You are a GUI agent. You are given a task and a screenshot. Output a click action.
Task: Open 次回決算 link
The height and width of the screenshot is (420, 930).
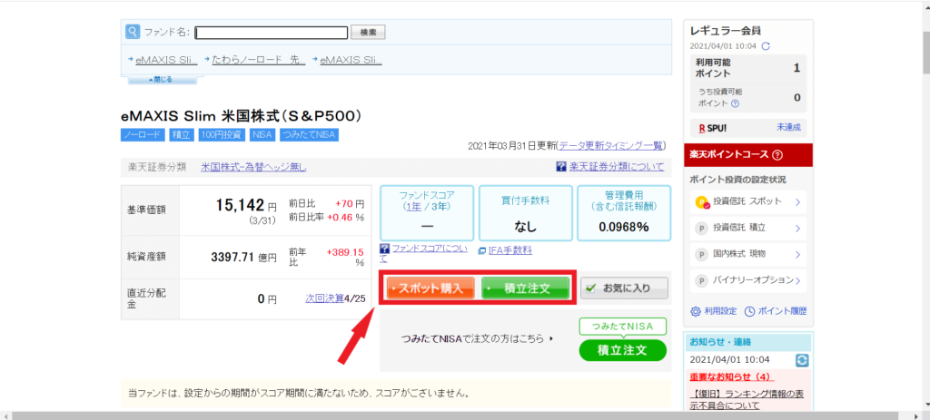[x=324, y=298]
